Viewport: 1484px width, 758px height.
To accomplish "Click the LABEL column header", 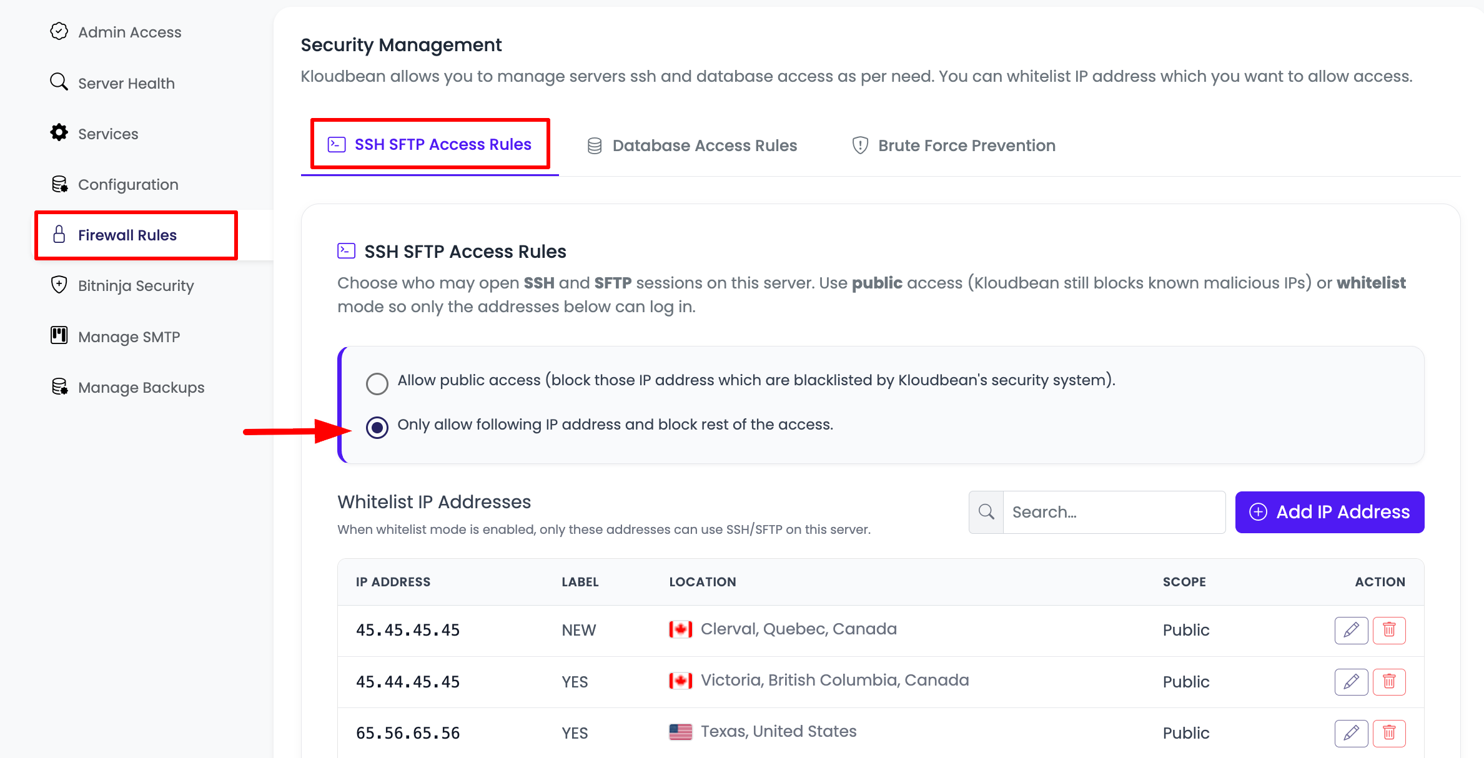I will point(580,582).
